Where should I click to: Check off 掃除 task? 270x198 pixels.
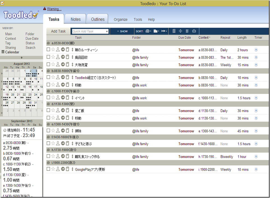(48, 131)
